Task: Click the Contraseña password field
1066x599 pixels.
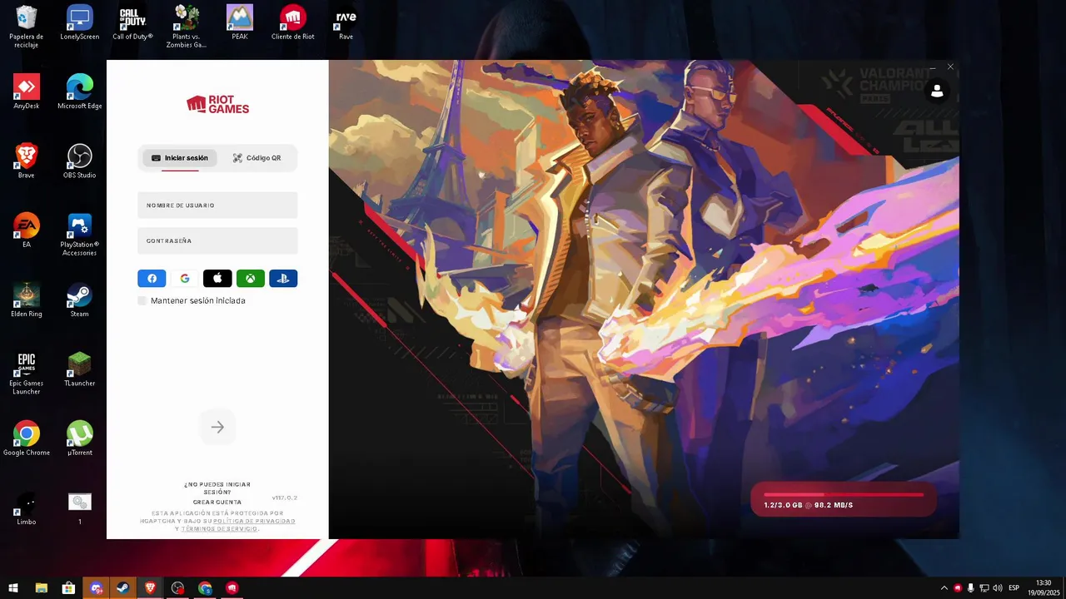Action: (x=217, y=241)
